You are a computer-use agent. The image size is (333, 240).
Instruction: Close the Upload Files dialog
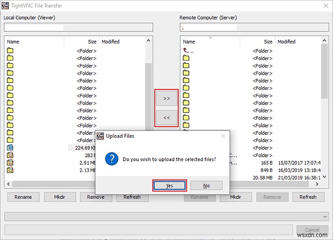[x=223, y=136]
